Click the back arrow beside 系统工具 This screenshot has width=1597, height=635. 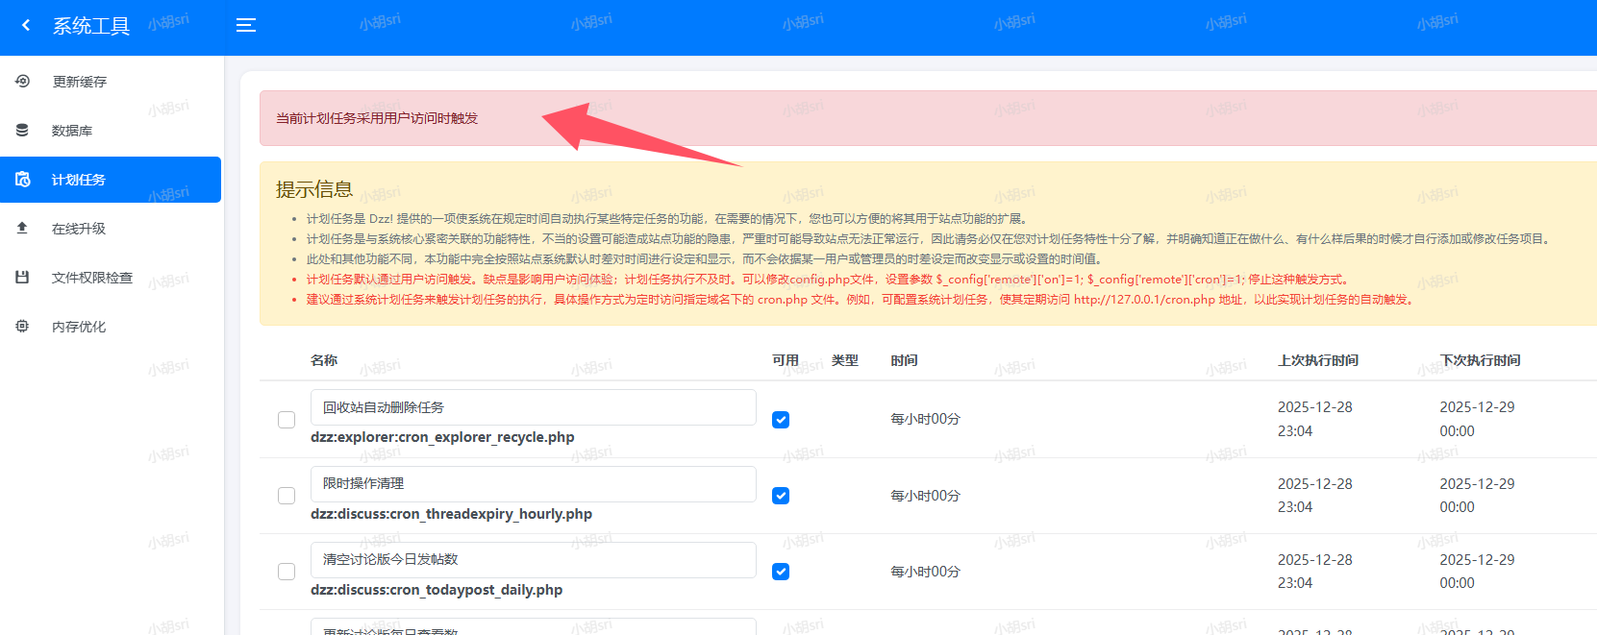pyautogui.click(x=26, y=26)
